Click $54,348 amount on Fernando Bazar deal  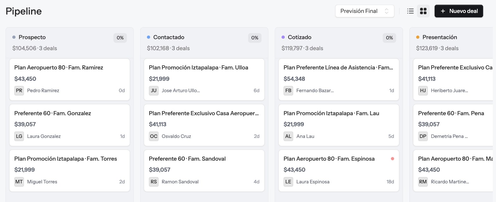[294, 79]
